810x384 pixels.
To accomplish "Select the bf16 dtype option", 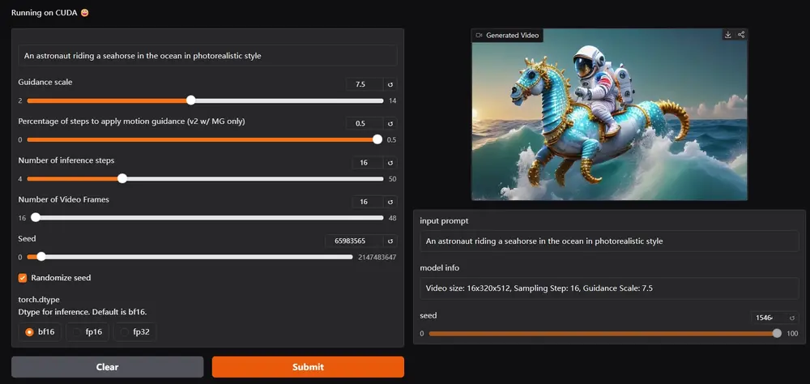I will pyautogui.click(x=40, y=332).
